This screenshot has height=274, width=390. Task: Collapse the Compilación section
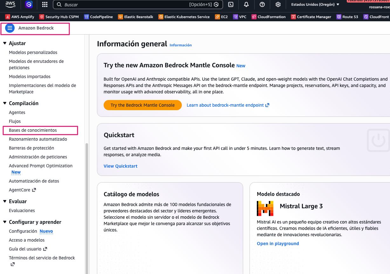tap(5, 103)
